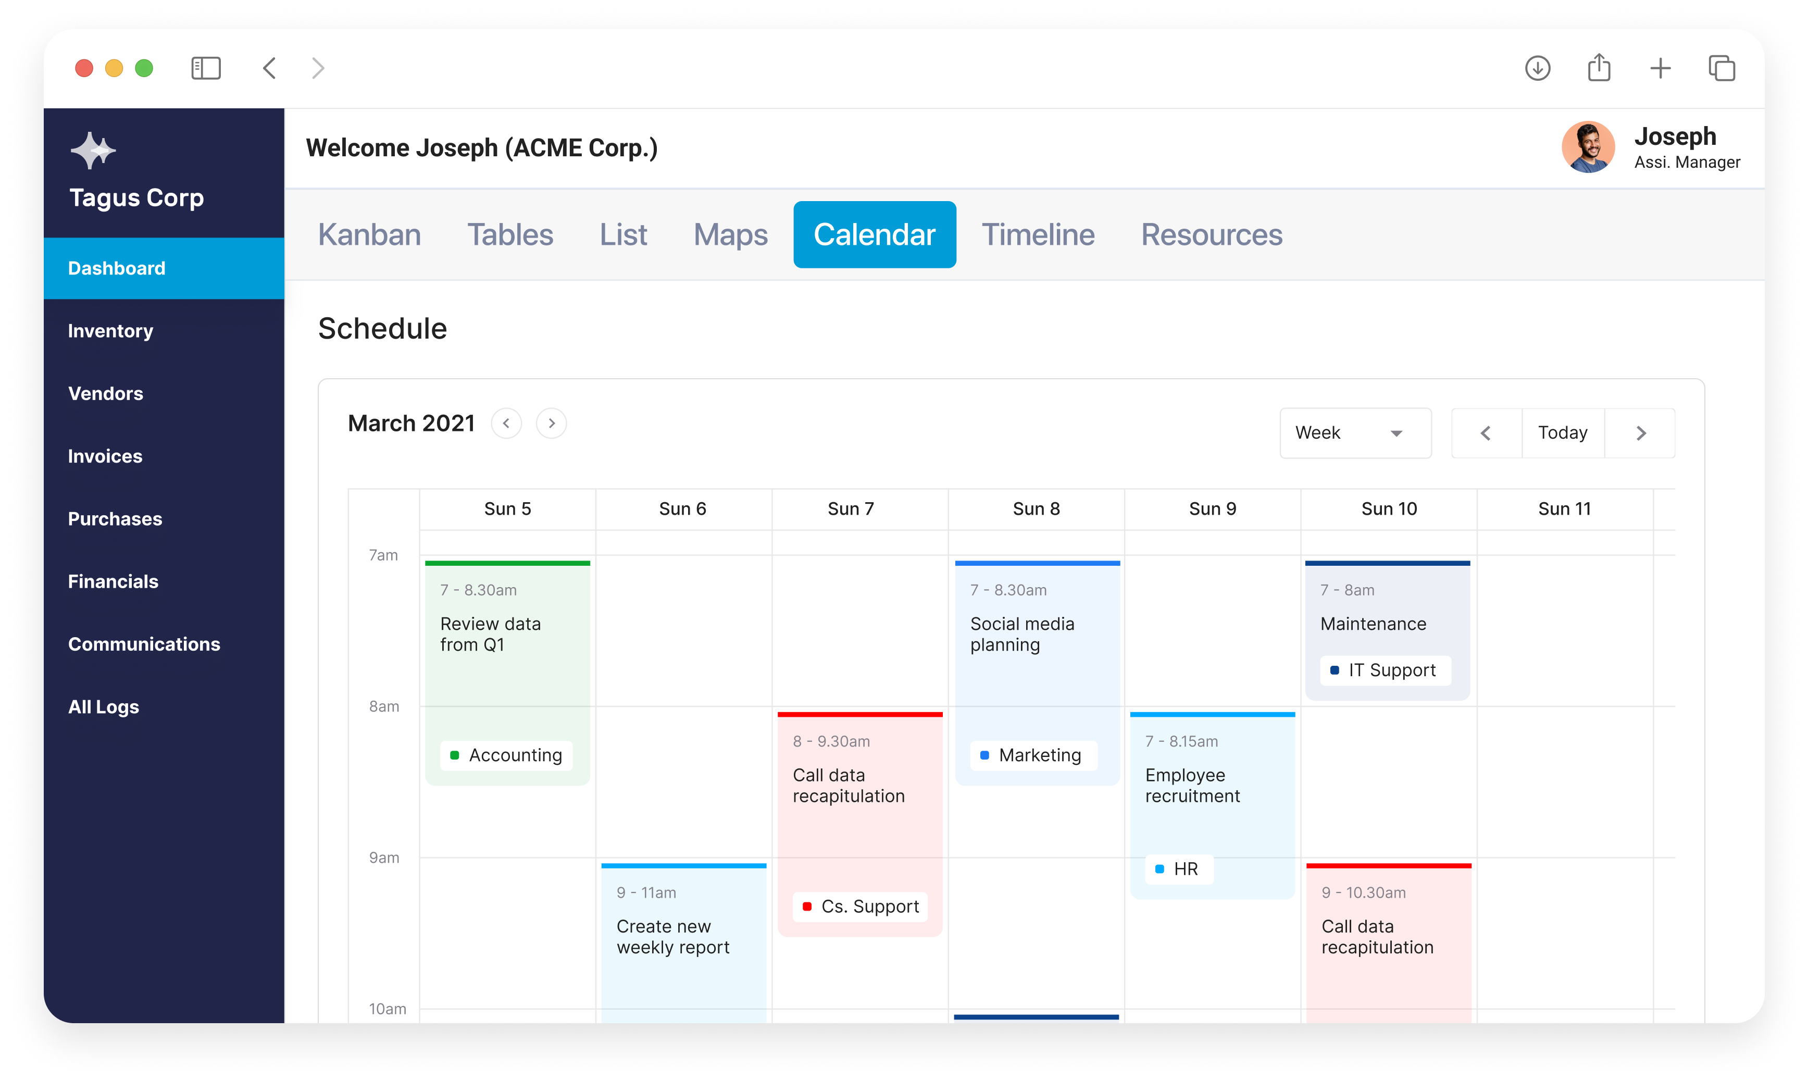Viewport: 1808px width, 1081px height.
Task: Open the downloads icon in toolbar
Action: (x=1537, y=68)
